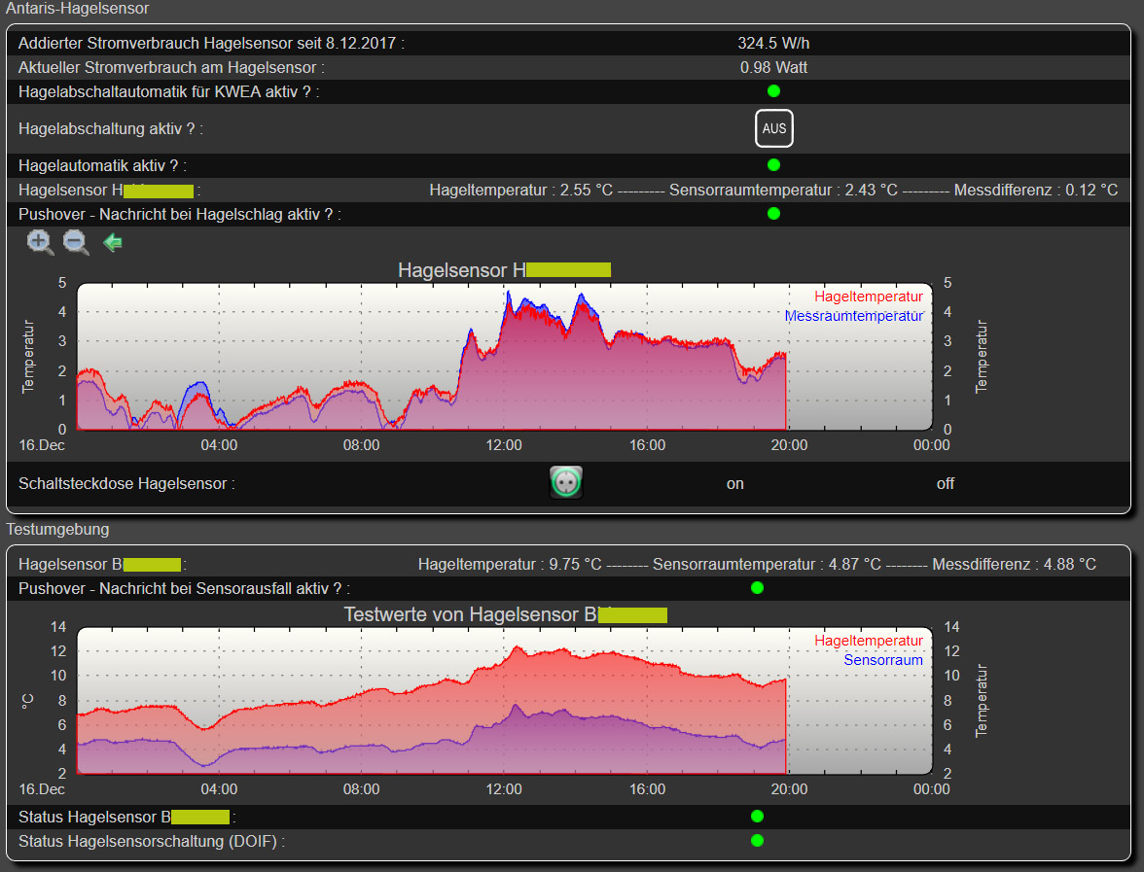
Task: Click status dot for Hagelsensorschaltung (DOIF)
Action: pyautogui.click(x=757, y=840)
